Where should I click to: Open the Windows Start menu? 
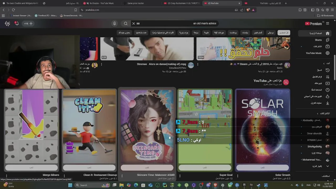coord(70,185)
